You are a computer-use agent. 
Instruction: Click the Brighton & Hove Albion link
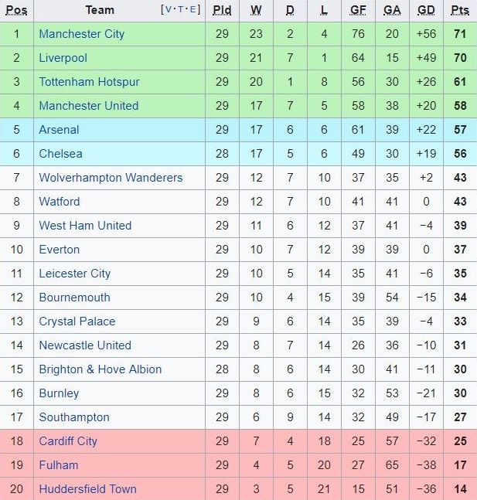pyautogui.click(x=101, y=369)
